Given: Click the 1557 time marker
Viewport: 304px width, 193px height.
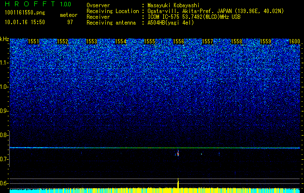Looking at the screenshot, I should (208, 41).
